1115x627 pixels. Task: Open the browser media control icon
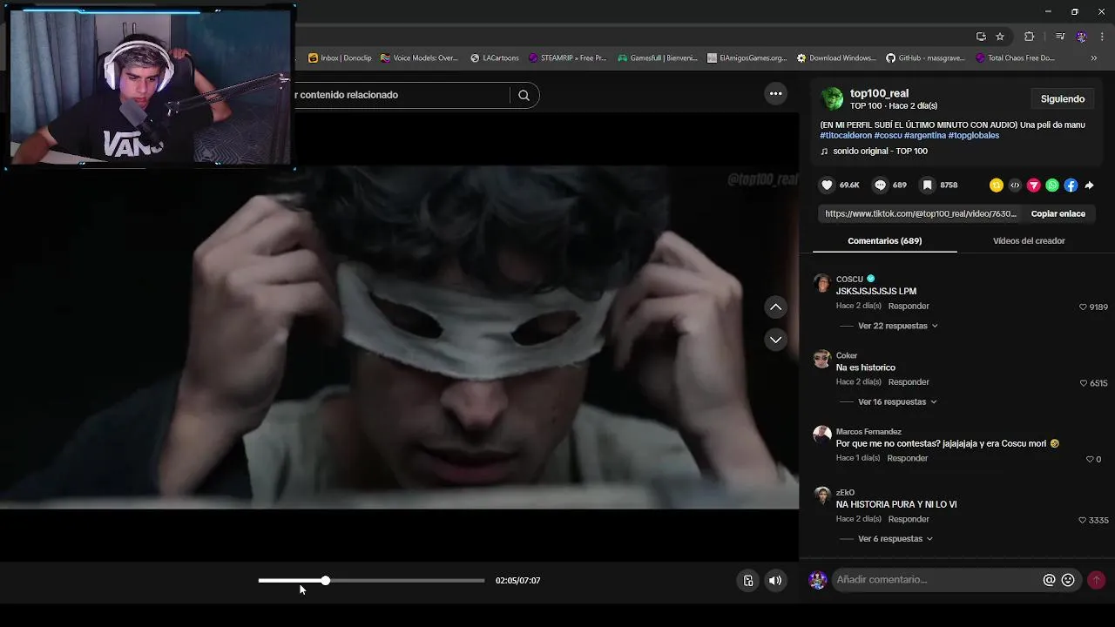[x=1059, y=37]
